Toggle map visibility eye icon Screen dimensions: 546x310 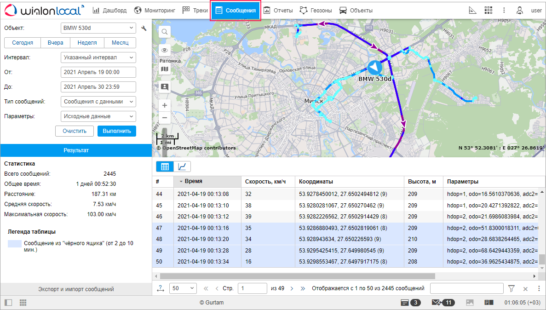click(x=164, y=51)
